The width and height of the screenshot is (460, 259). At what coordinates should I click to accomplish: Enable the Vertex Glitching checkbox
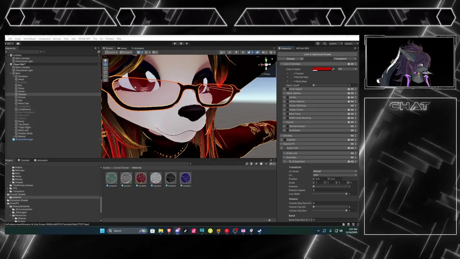point(287,105)
